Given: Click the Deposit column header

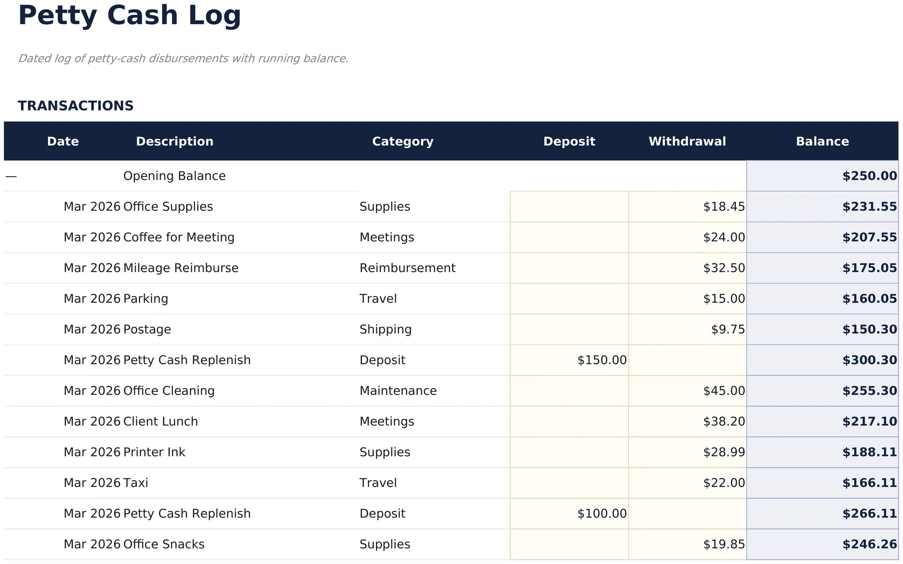Looking at the screenshot, I should pyautogui.click(x=569, y=141).
